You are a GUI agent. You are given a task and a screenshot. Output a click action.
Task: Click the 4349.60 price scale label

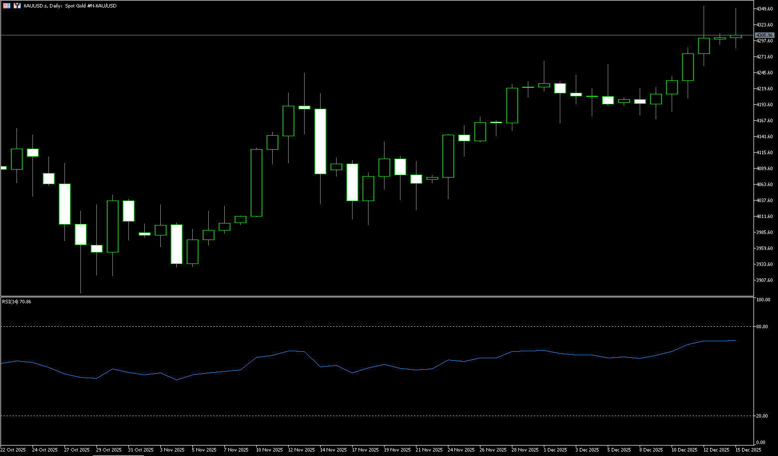pyautogui.click(x=765, y=9)
